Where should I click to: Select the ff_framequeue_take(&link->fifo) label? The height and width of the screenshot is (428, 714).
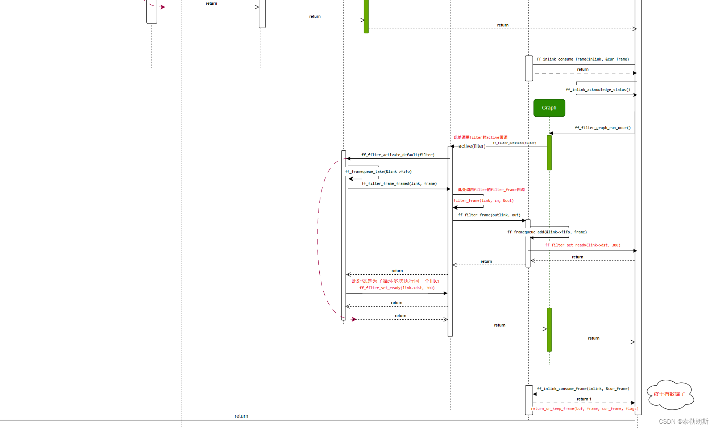pos(378,172)
